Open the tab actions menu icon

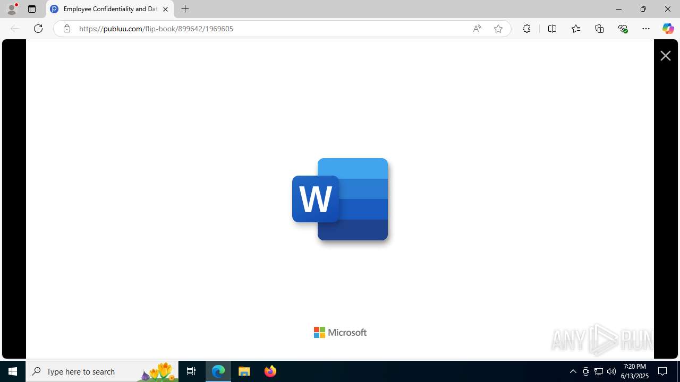pyautogui.click(x=32, y=9)
